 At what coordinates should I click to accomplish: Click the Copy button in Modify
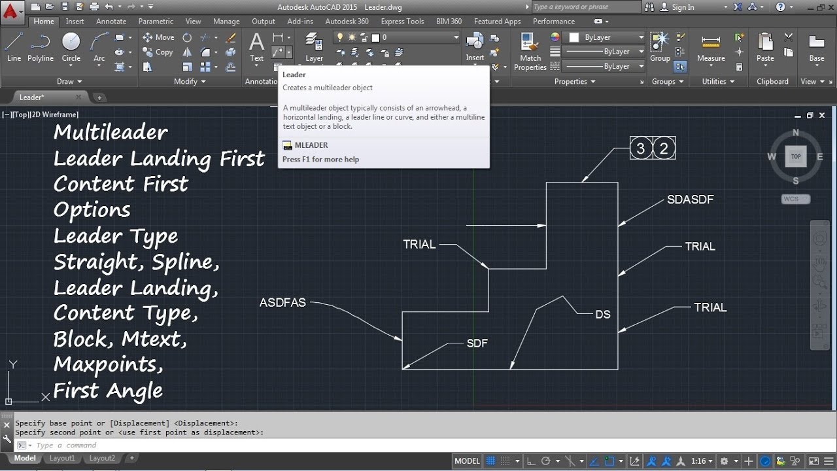click(x=158, y=52)
